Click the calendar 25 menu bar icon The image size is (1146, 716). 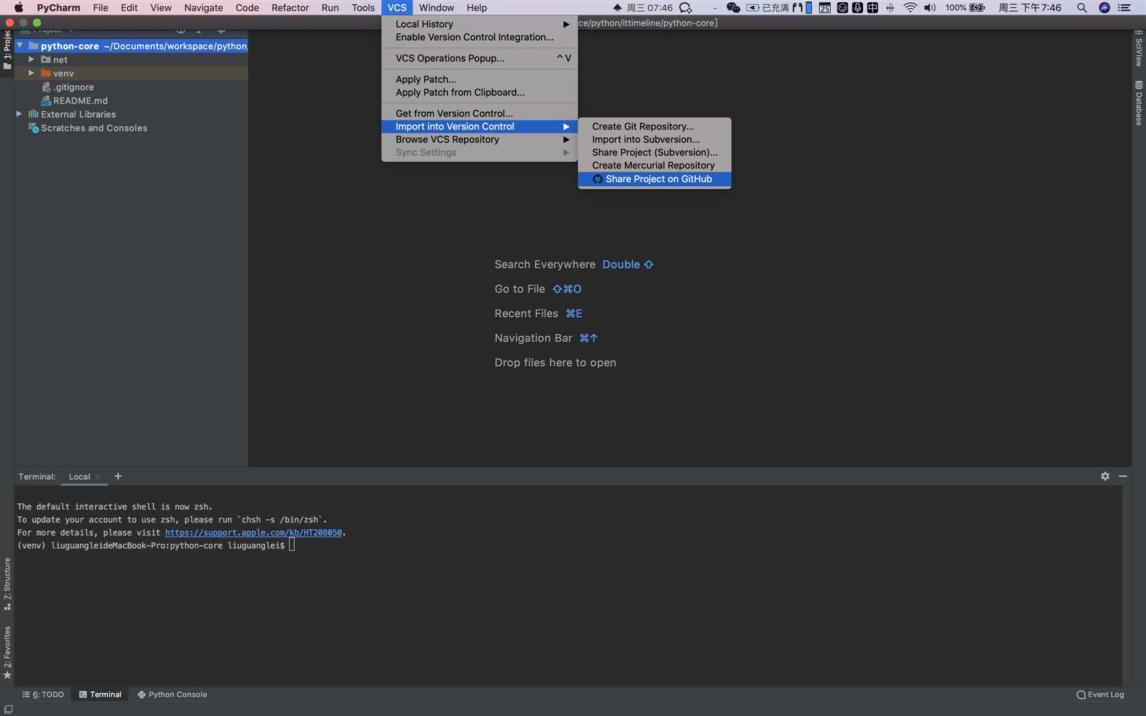point(825,8)
